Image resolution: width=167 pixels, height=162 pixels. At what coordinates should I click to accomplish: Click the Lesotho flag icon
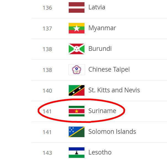coord(76,153)
